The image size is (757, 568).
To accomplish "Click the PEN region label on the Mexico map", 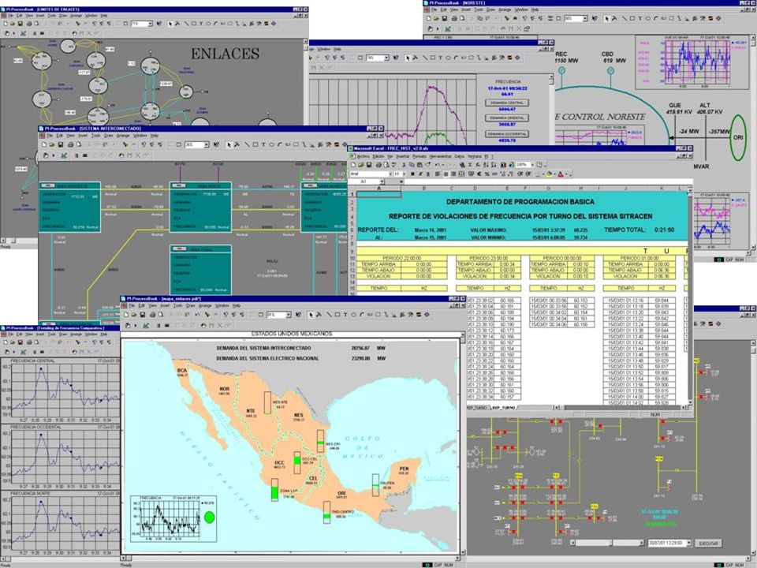I will click(404, 469).
